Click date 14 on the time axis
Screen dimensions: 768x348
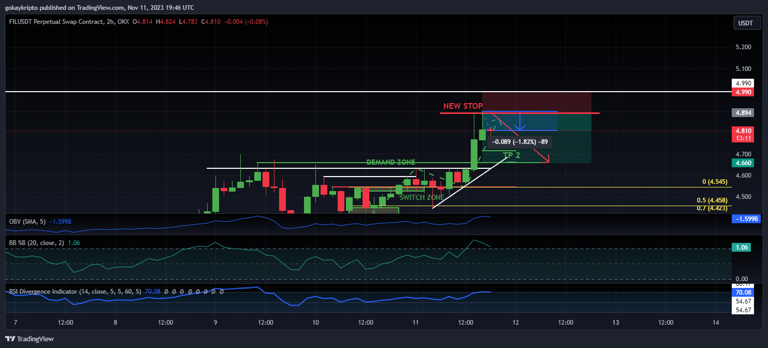[x=716, y=322]
